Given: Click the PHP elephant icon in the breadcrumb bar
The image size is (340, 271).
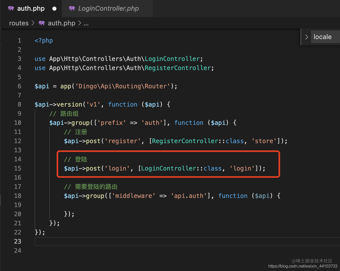Looking at the screenshot, I should (x=41, y=23).
